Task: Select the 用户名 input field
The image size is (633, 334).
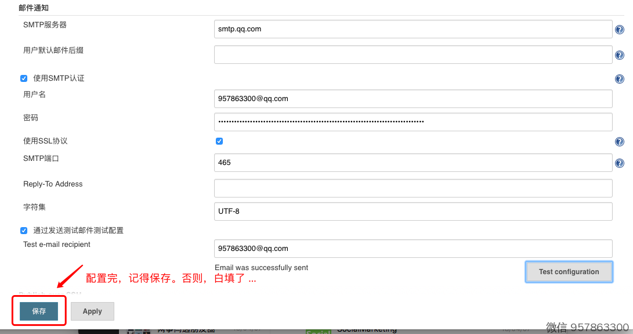Action: pyautogui.click(x=413, y=99)
